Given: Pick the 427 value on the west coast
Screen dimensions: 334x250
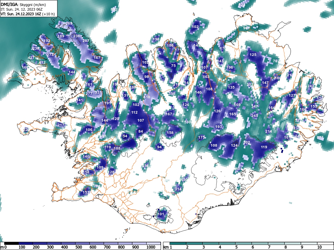Looking at the screenshot, I should 31,58.
